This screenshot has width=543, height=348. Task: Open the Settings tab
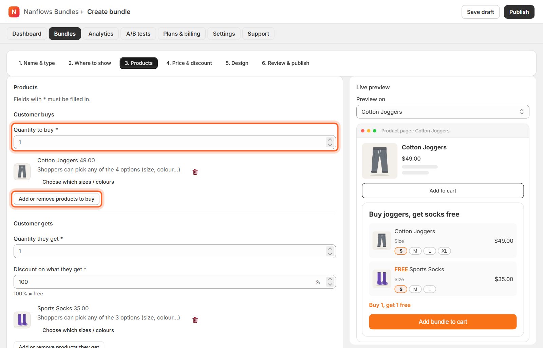(x=224, y=34)
